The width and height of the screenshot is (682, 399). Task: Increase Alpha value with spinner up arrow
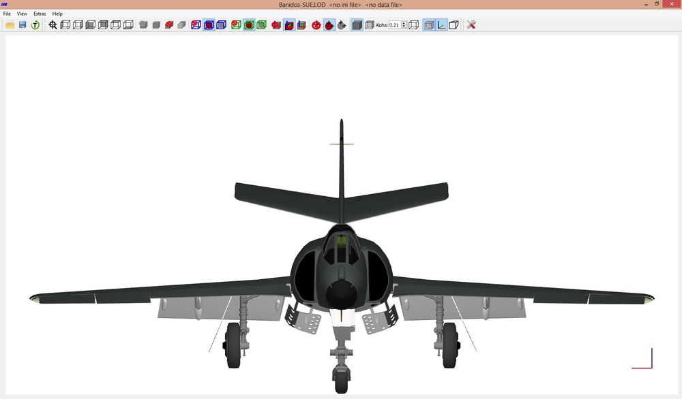point(404,23)
